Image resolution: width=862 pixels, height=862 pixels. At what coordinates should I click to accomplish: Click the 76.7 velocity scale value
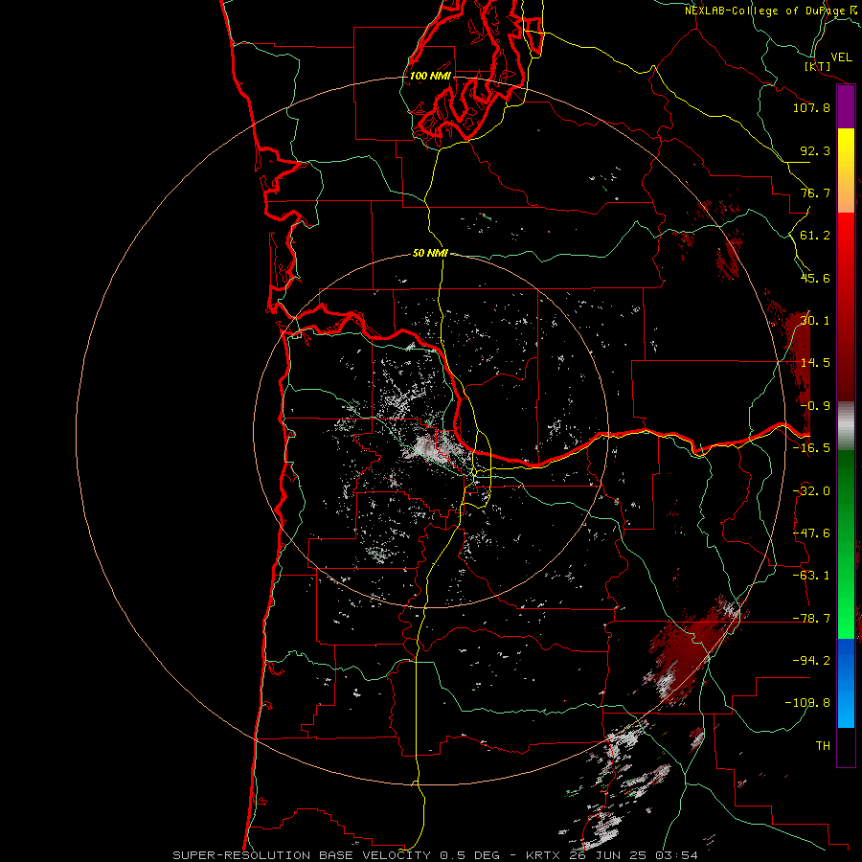(x=815, y=193)
